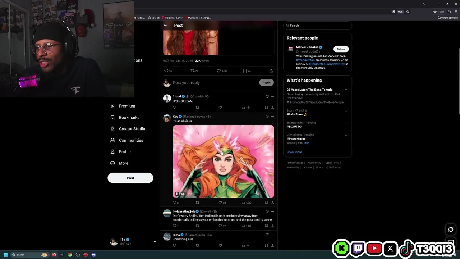The height and width of the screenshot is (259, 460).
Task: Click the gray Reply button
Action: [x=266, y=83]
